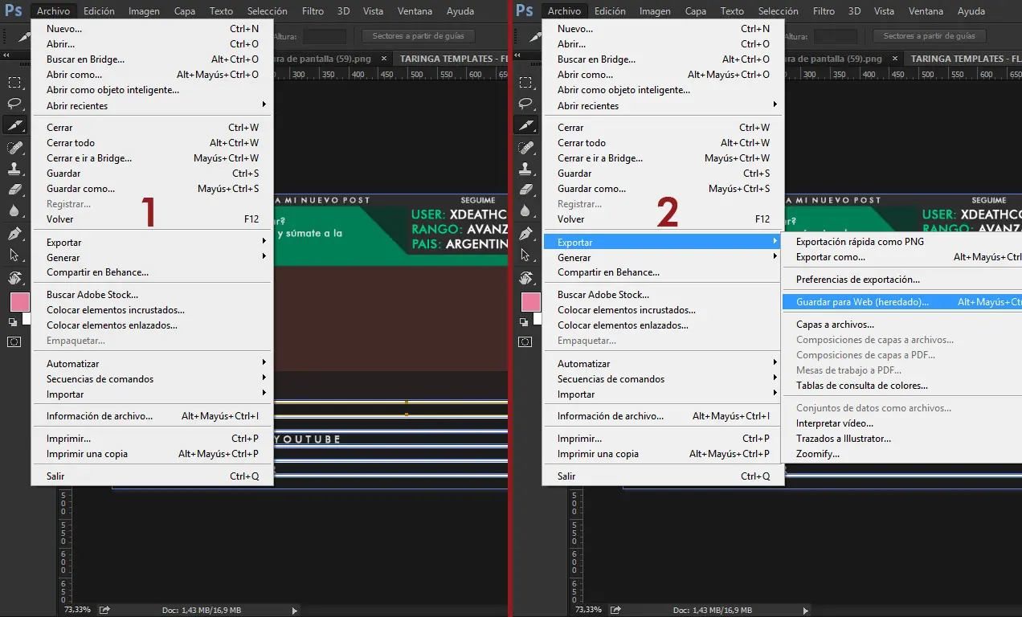This screenshot has width=1022, height=617.
Task: Select the Pen tool in left screenshot
Action: tap(14, 234)
